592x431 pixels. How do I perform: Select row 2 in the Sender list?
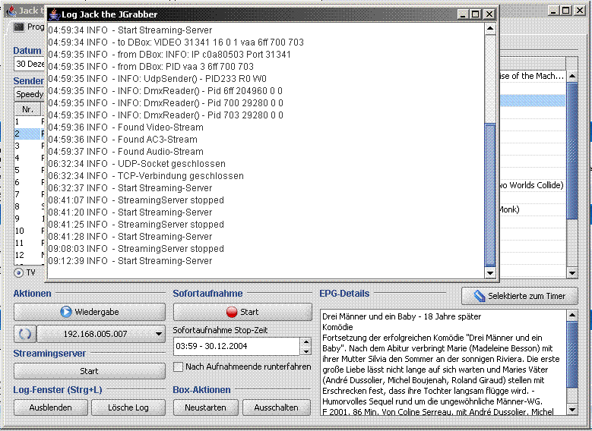(x=27, y=134)
